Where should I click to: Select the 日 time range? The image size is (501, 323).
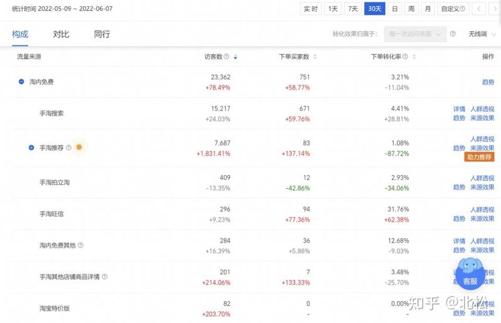[x=395, y=9]
